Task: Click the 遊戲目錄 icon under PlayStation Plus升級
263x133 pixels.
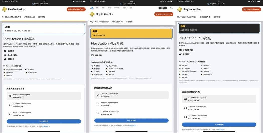Action: 93,55
